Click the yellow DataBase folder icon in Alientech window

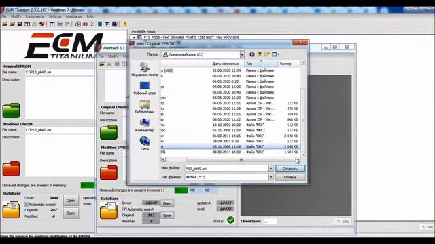pos(109,211)
